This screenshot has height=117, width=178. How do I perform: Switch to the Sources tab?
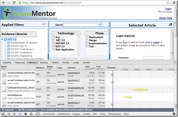coord(44,63)
